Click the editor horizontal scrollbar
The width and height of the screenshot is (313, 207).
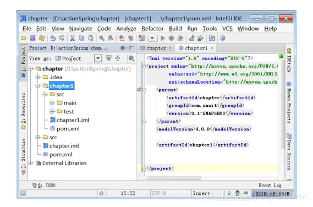click(174, 178)
